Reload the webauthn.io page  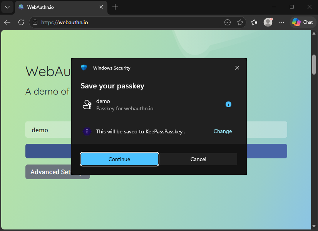pos(21,22)
